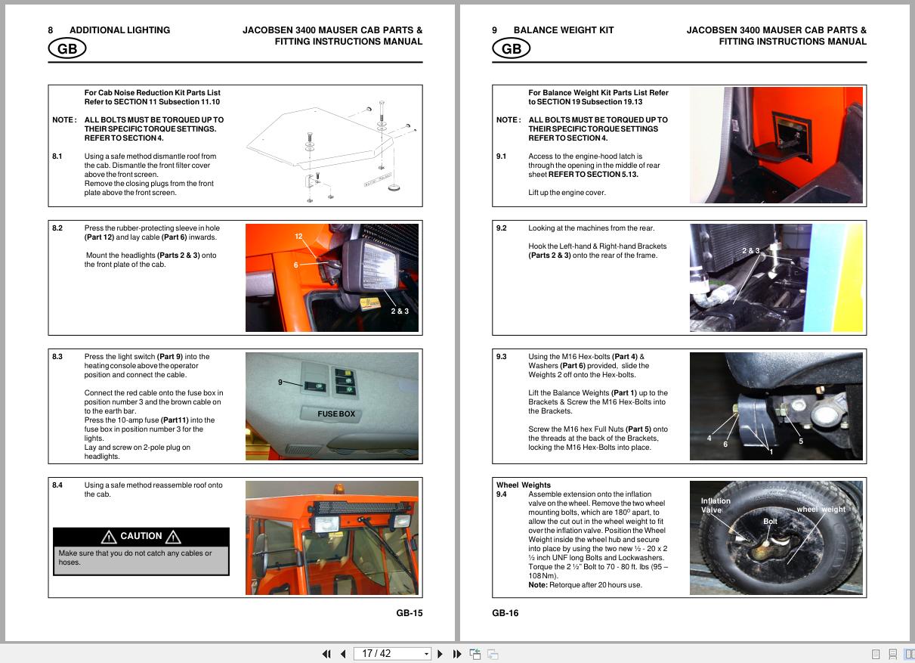Click "Lift up the engine cover." text

[x=567, y=193]
